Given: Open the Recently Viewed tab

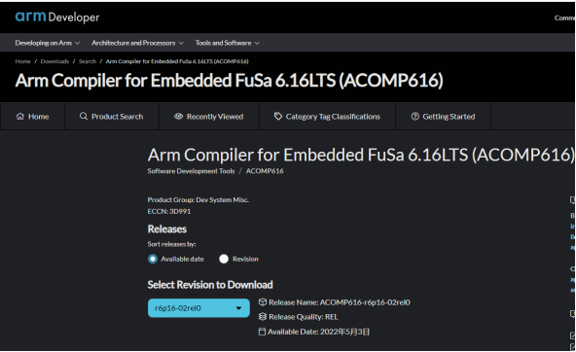Looking at the screenshot, I should (209, 117).
